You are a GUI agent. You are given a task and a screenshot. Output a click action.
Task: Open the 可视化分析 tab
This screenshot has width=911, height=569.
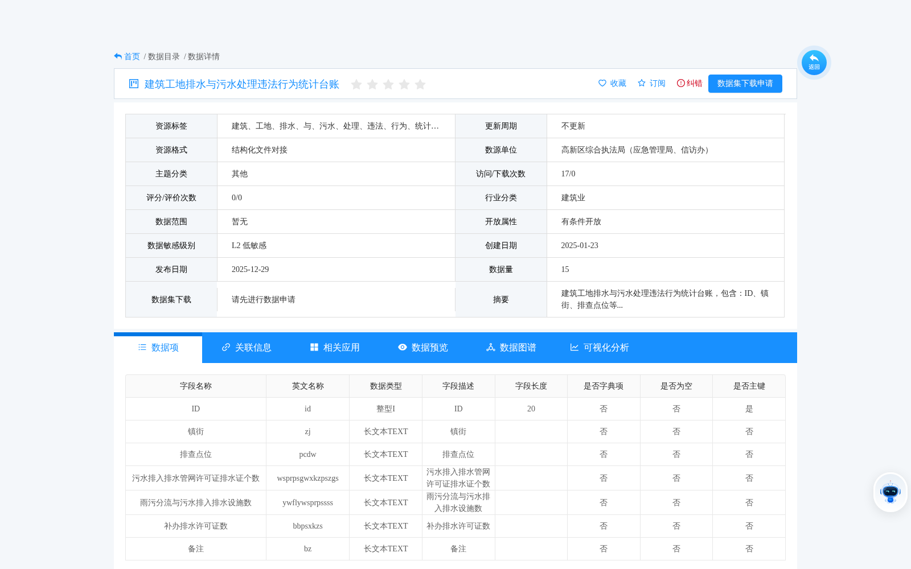point(600,348)
